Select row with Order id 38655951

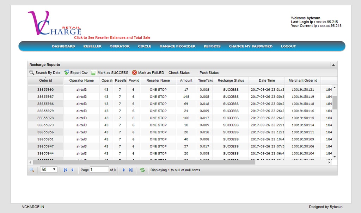tap(179, 139)
